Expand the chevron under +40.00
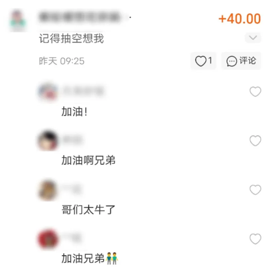 [x=253, y=37]
